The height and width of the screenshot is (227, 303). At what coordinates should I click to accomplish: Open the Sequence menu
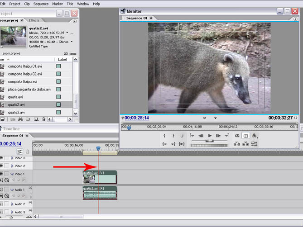pyautogui.click(x=41, y=4)
